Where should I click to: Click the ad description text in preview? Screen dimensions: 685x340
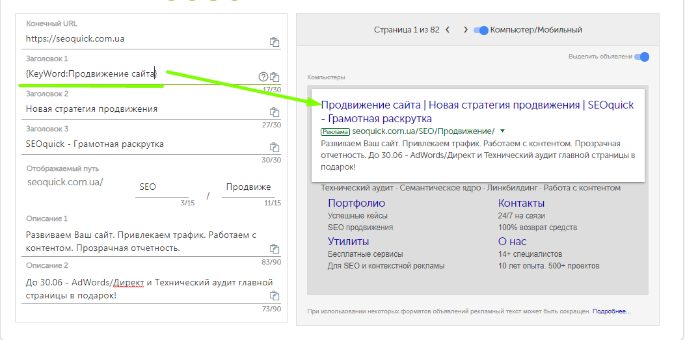(x=477, y=155)
